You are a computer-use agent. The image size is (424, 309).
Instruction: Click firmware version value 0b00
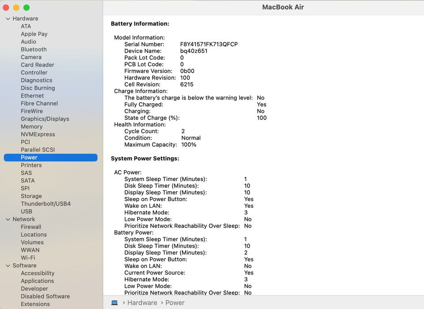pyautogui.click(x=187, y=71)
